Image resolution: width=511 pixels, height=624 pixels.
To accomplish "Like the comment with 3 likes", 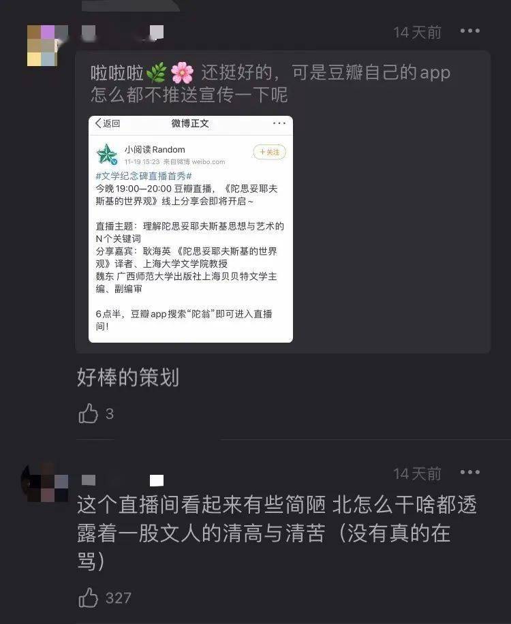I will (88, 414).
